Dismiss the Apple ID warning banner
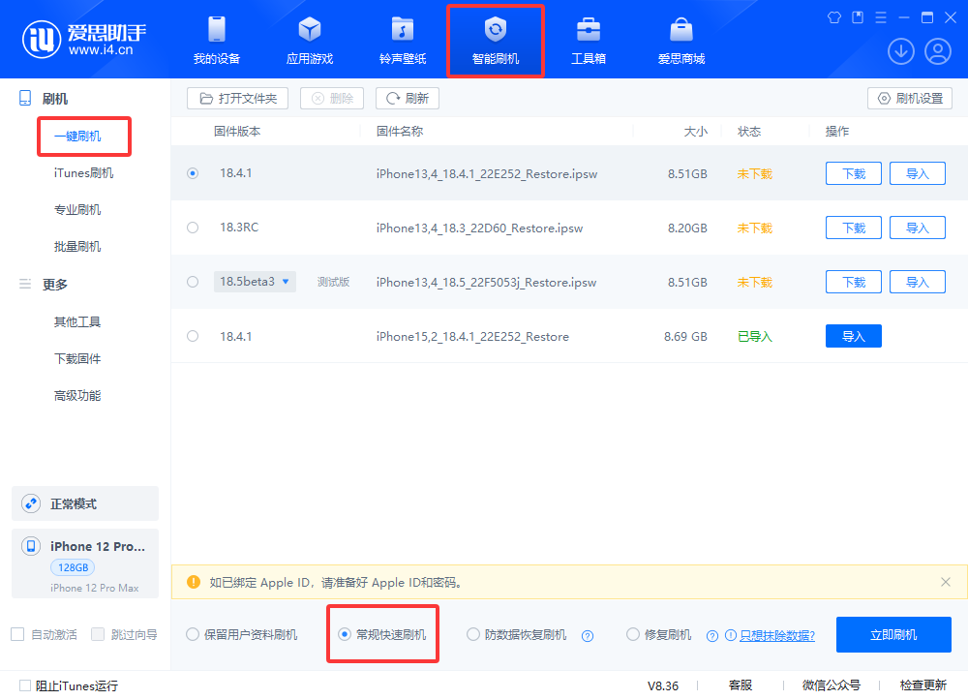Image resolution: width=968 pixels, height=700 pixels. [x=946, y=582]
